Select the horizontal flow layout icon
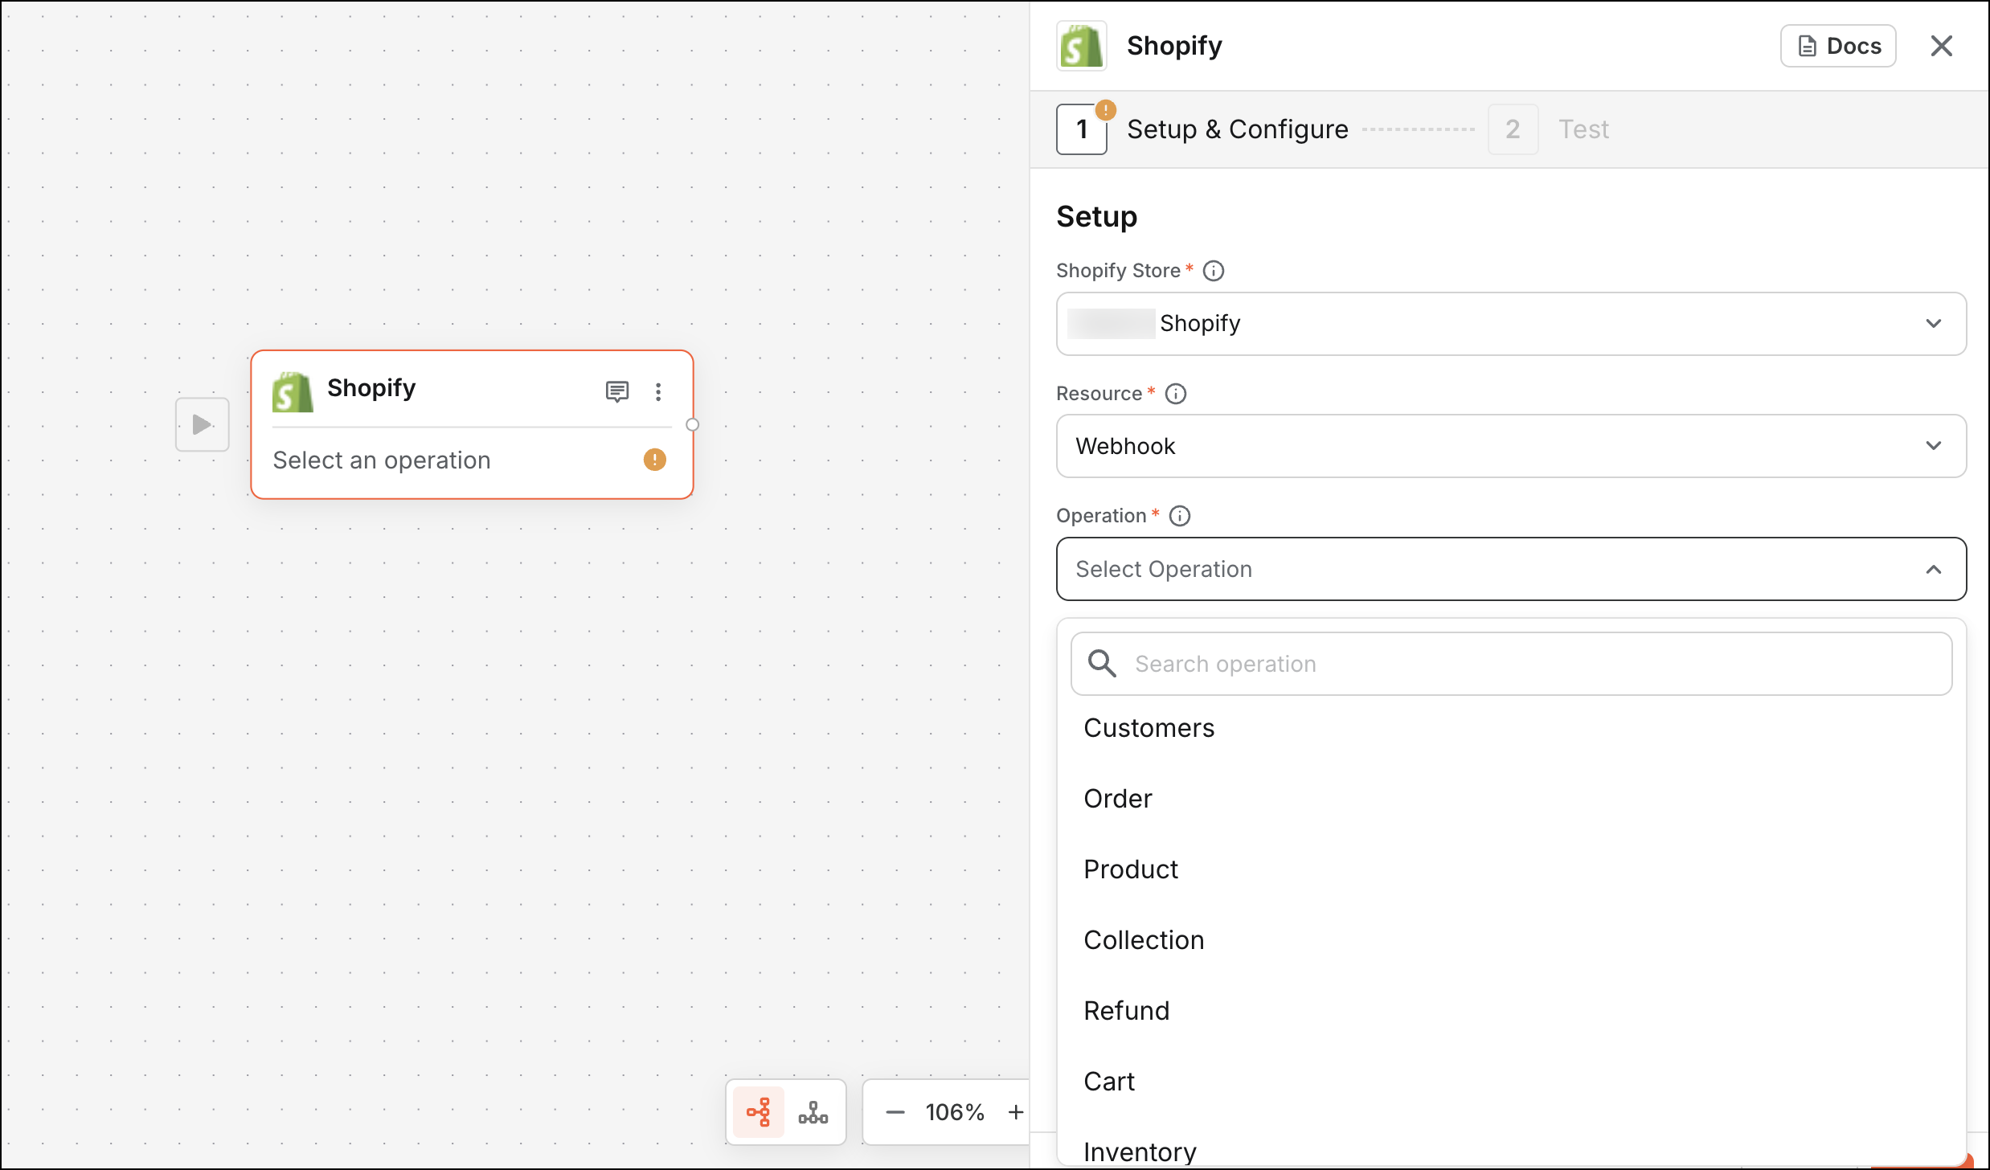The height and width of the screenshot is (1170, 1990). point(759,1112)
